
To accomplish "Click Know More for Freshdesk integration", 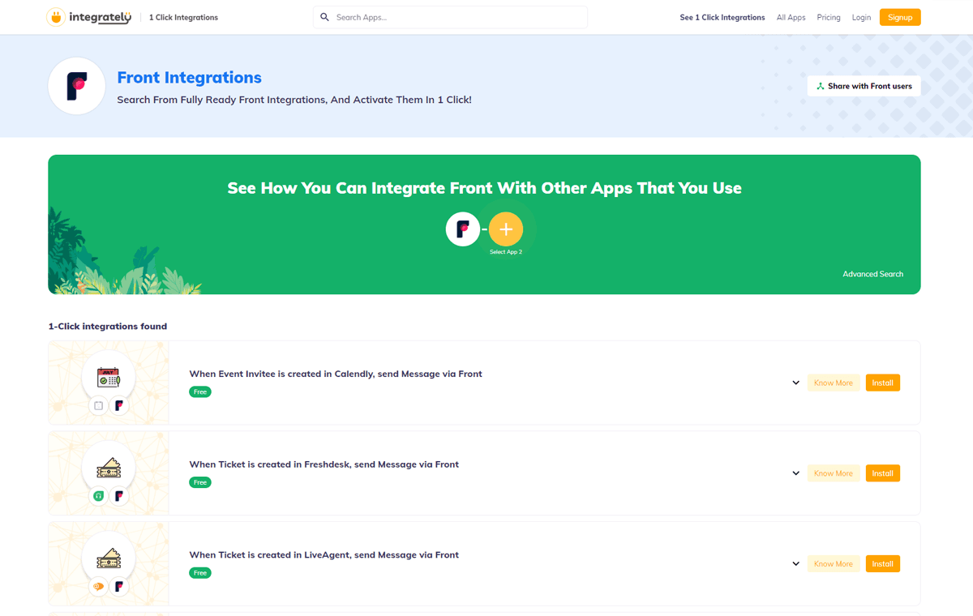I will point(834,473).
